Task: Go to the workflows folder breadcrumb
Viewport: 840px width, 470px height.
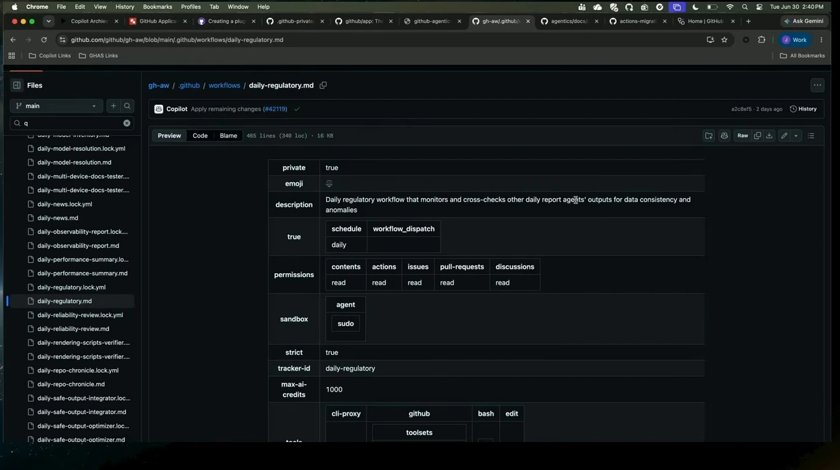Action: [x=225, y=85]
